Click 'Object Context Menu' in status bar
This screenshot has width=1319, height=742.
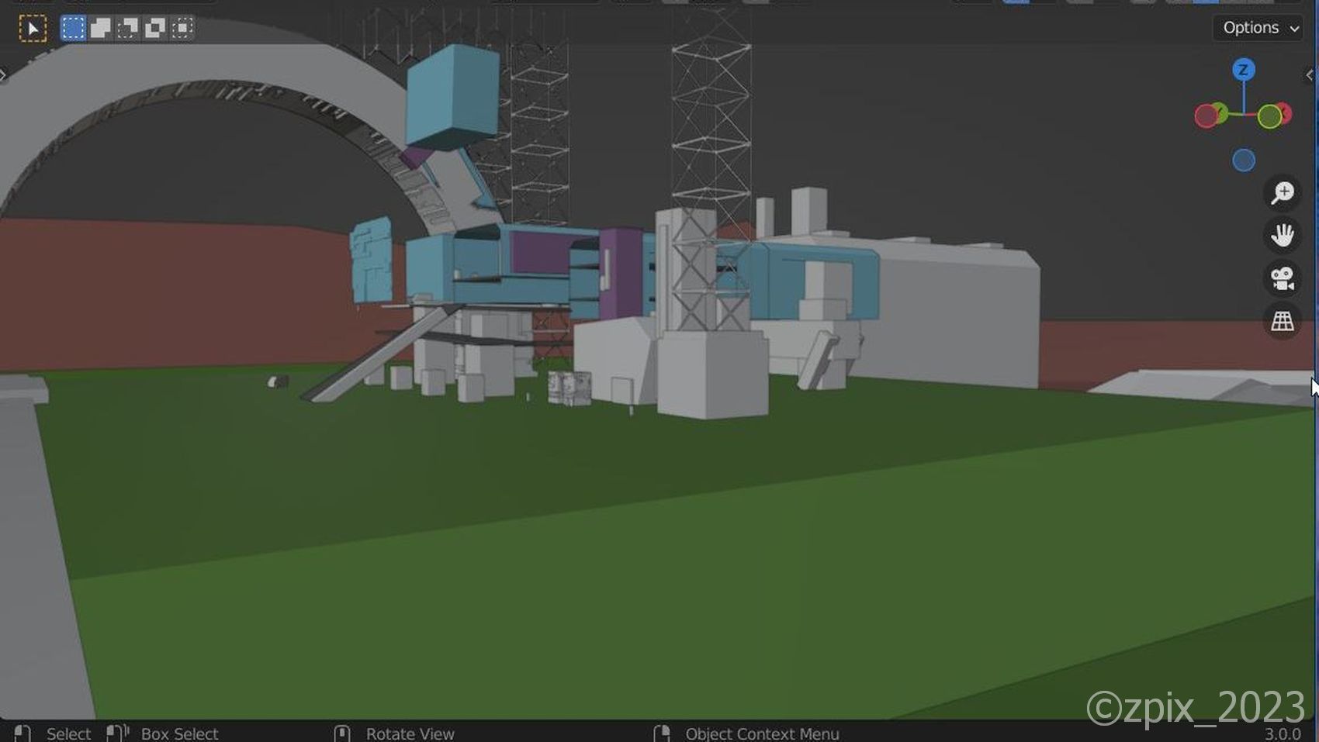click(761, 733)
